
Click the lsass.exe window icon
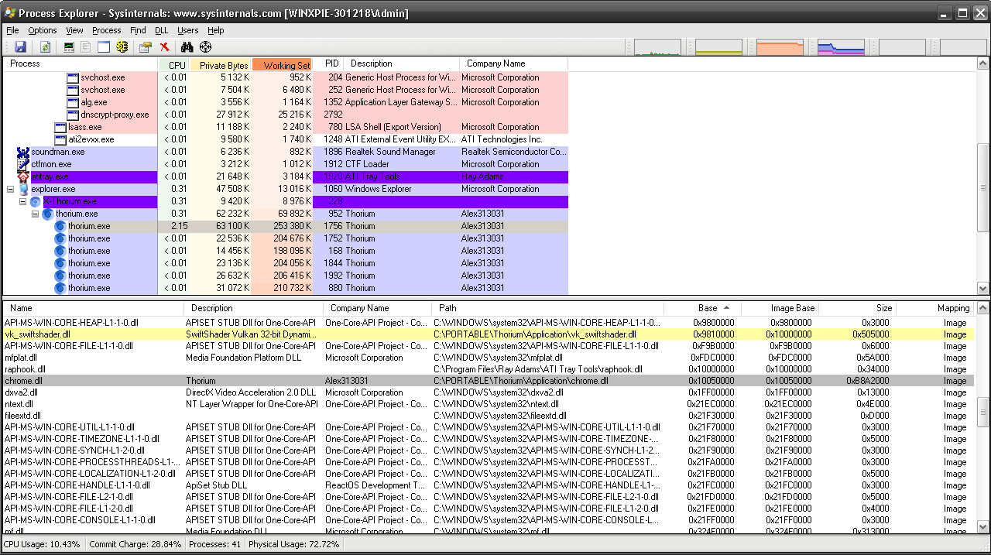(x=60, y=127)
